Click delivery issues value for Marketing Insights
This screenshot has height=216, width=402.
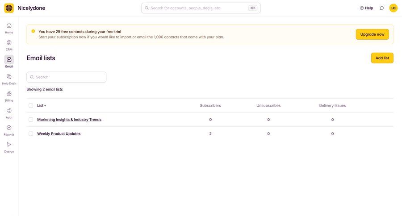pyautogui.click(x=332, y=120)
